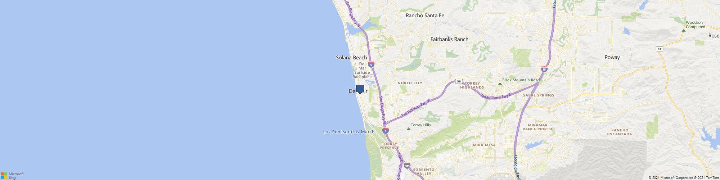Click the Rancho Santa Fe place label
Screen dimensions: 720x180
pos(425,15)
